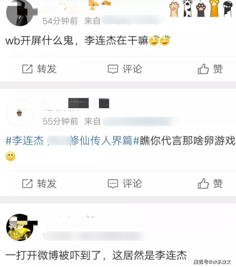The width and height of the screenshot is (236, 267).
Task: Tap blurred source link after 55分钟前 来自
Action: (x=141, y=121)
